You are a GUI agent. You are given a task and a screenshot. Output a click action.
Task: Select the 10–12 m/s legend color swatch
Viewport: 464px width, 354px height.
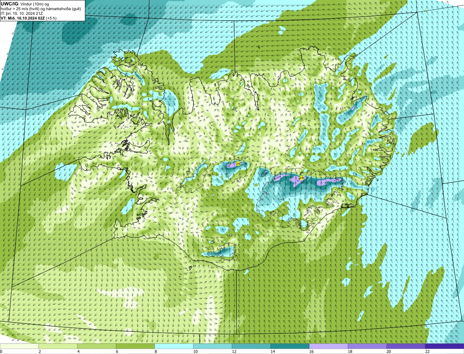tap(212, 346)
